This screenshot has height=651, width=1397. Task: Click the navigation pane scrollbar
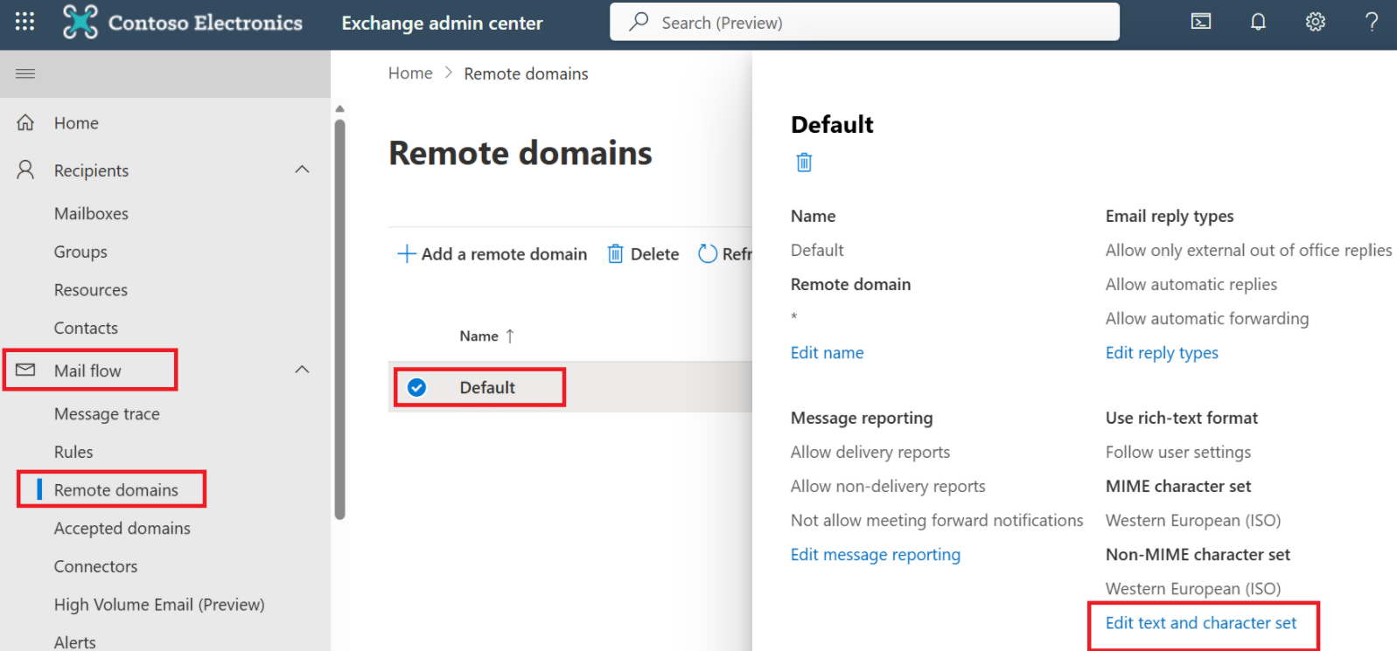339,315
